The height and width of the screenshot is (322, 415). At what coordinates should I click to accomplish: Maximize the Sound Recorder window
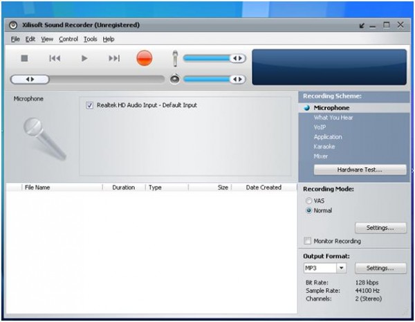(x=387, y=25)
